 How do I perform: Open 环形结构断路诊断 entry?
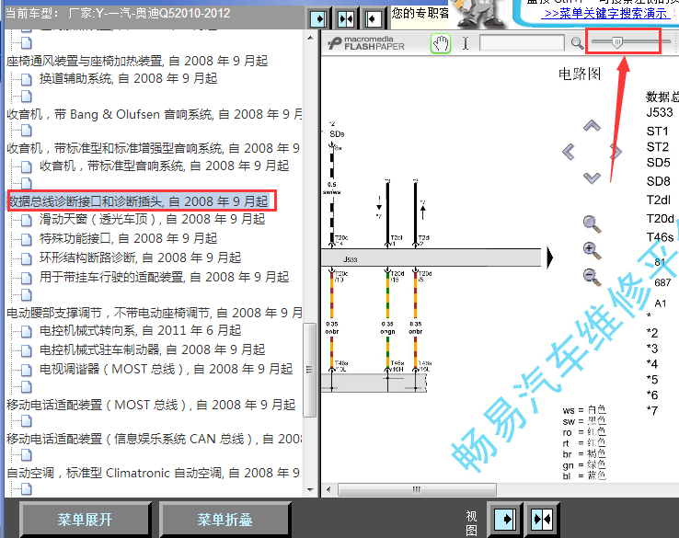pos(140,258)
